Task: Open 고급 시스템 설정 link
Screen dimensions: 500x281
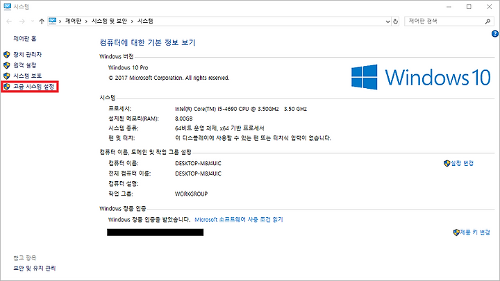Action: [34, 86]
